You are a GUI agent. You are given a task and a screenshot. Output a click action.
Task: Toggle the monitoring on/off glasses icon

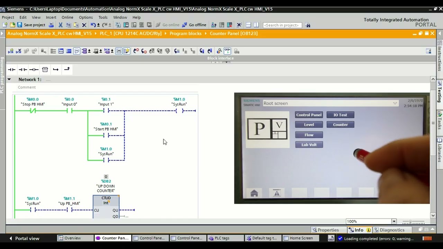[227, 51]
